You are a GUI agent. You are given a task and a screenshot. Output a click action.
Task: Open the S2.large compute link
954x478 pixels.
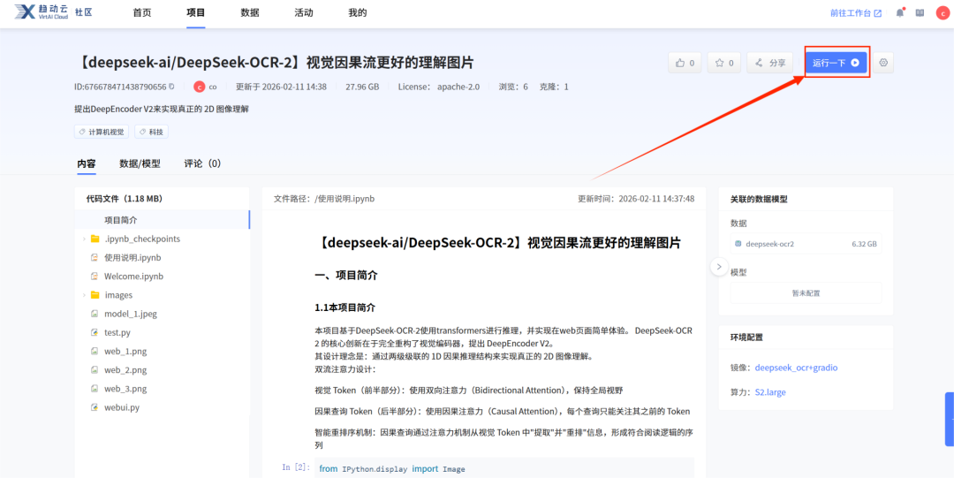770,393
